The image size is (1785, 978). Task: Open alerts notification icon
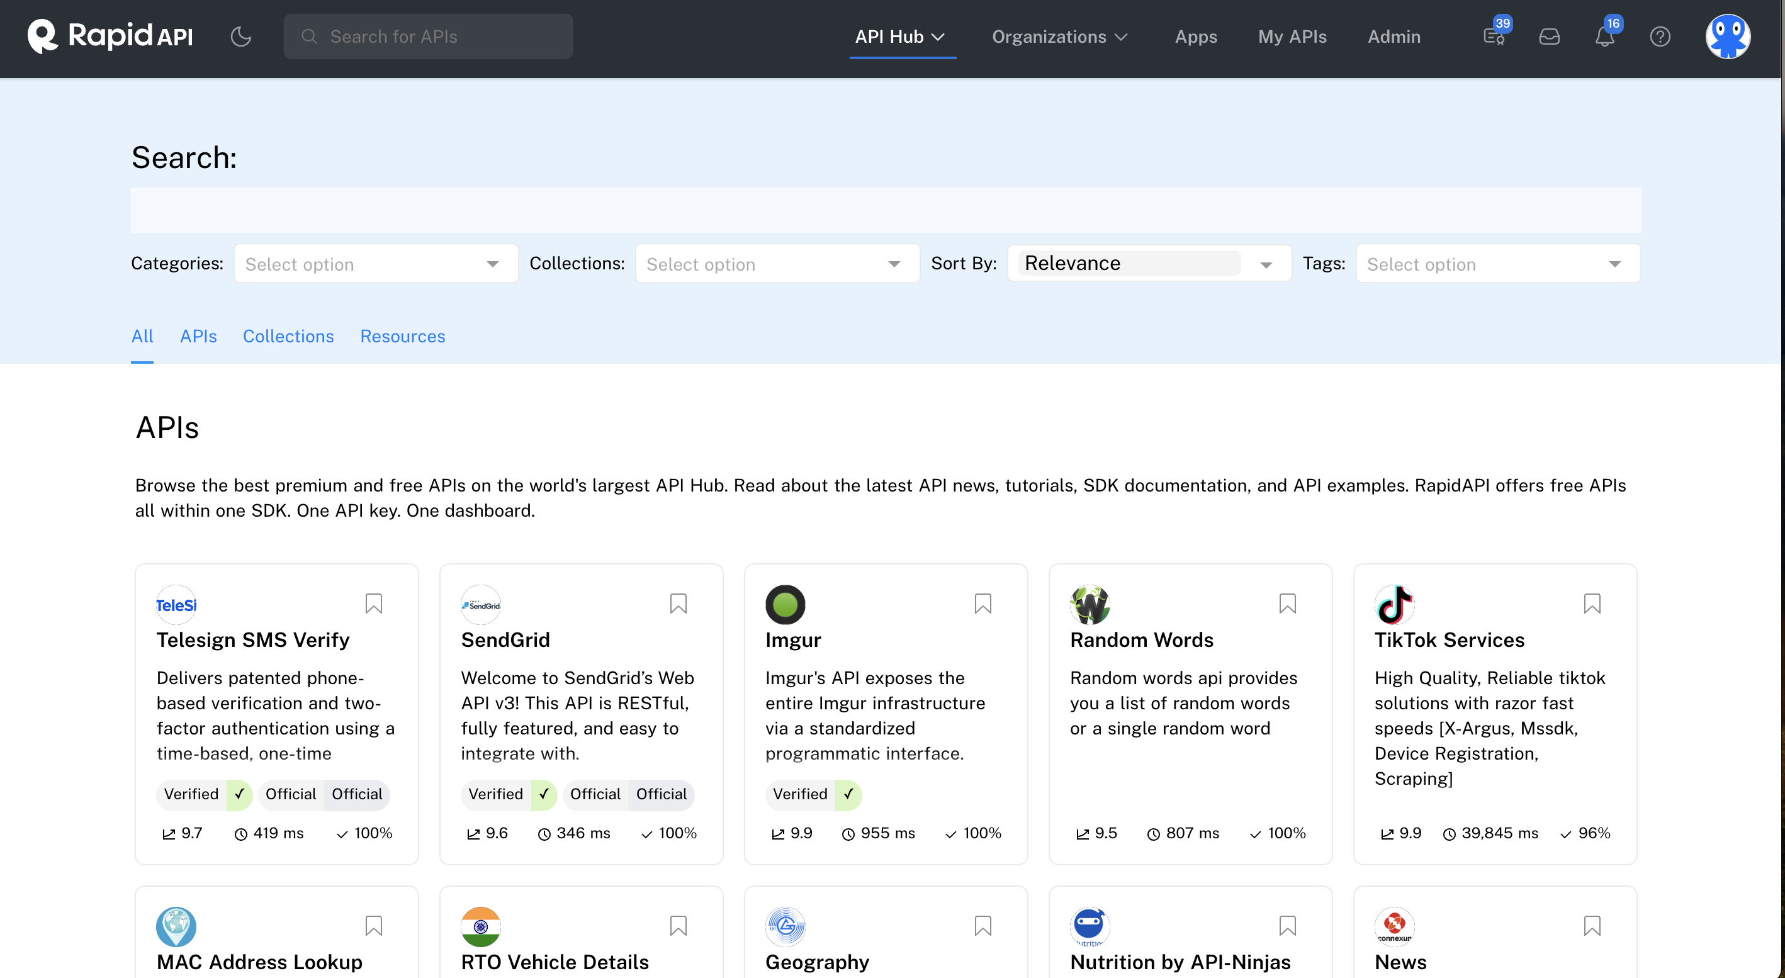1604,36
